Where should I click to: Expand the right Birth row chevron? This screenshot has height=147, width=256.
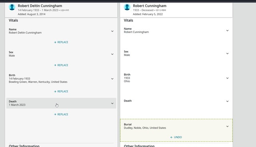point(227,78)
